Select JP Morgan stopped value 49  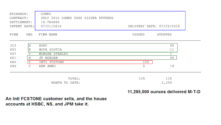click(x=172, y=58)
